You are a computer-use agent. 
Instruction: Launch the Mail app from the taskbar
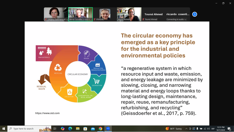tap(93, 129)
